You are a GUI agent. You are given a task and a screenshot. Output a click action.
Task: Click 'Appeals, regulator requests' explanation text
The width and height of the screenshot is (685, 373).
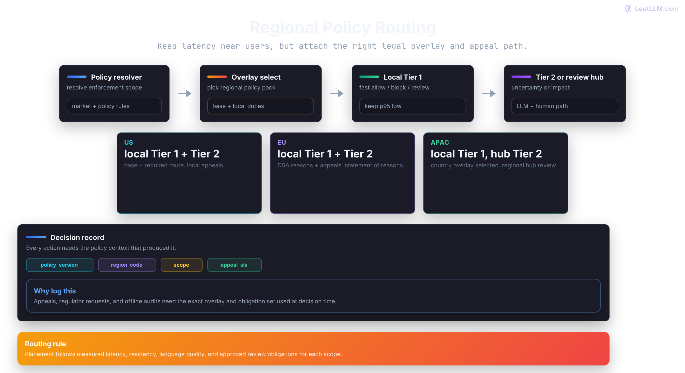pos(185,301)
